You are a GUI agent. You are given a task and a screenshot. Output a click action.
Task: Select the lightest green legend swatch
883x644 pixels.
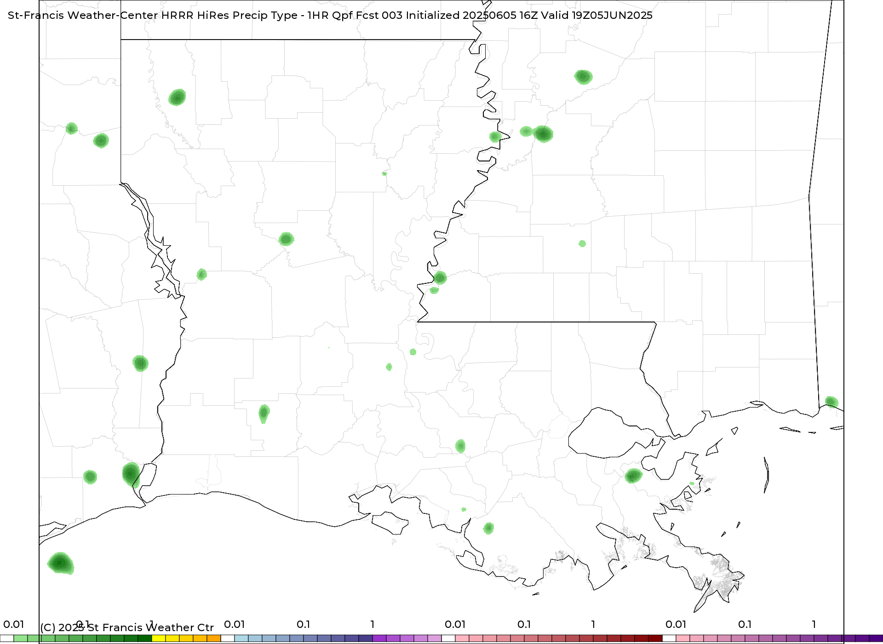coord(21,638)
